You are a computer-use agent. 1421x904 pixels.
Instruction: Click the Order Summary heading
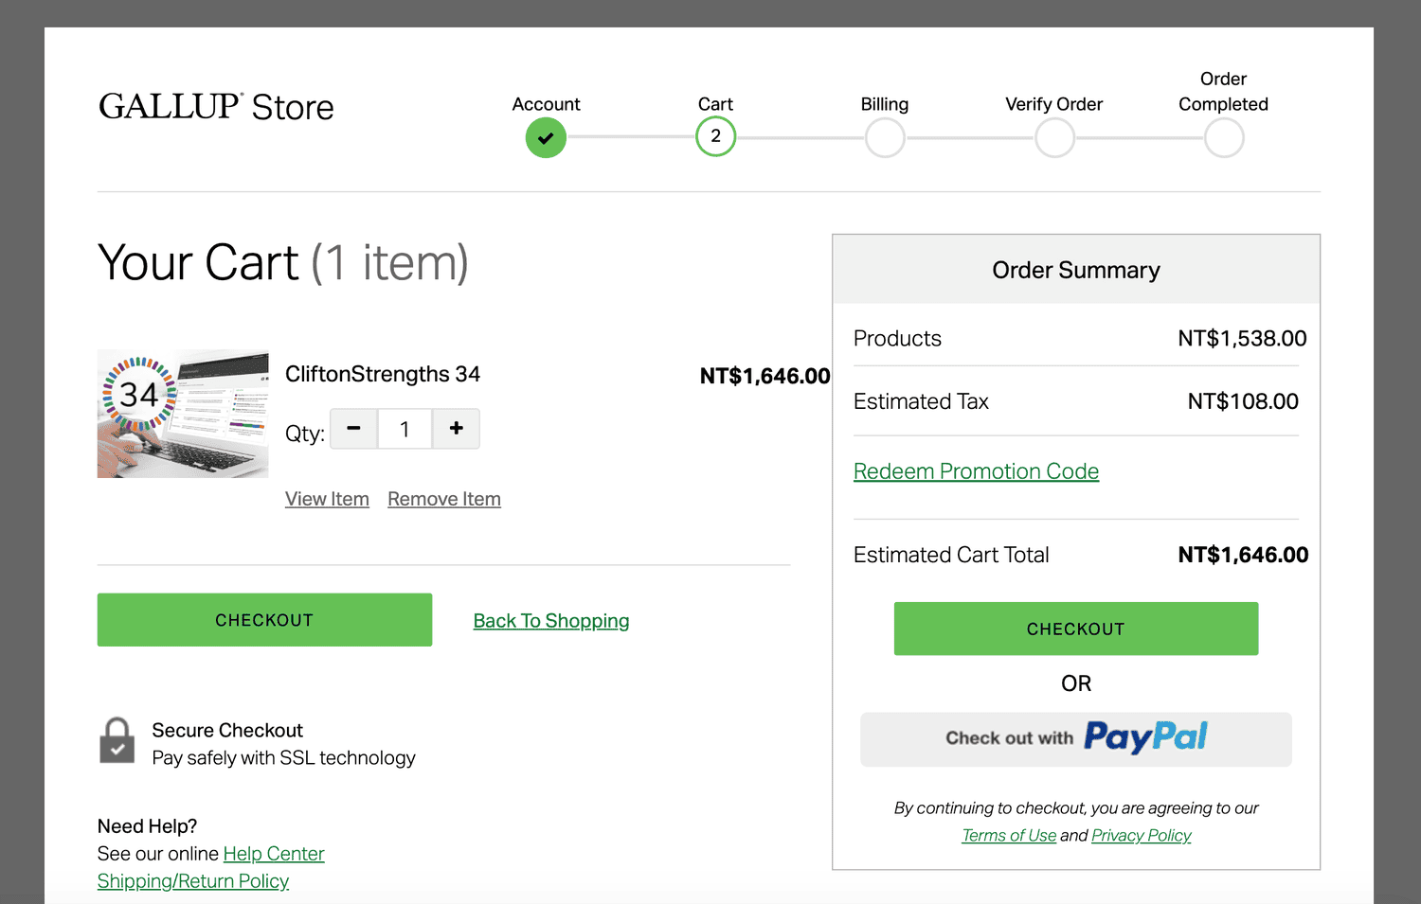click(x=1076, y=270)
